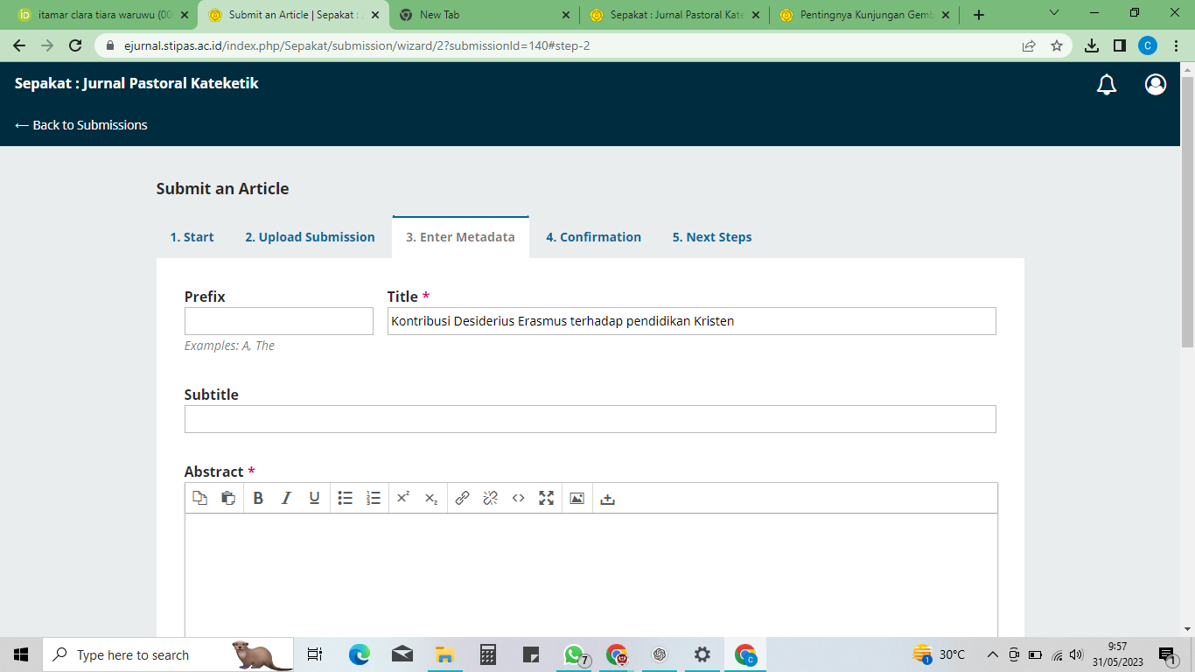Go to the 2. Upload Submission tab

tap(310, 237)
